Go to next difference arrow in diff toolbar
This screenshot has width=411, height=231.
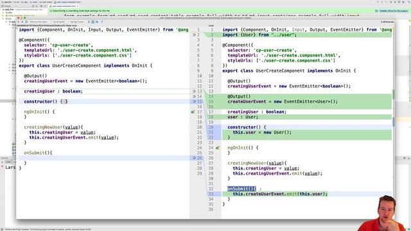(x=22, y=22)
